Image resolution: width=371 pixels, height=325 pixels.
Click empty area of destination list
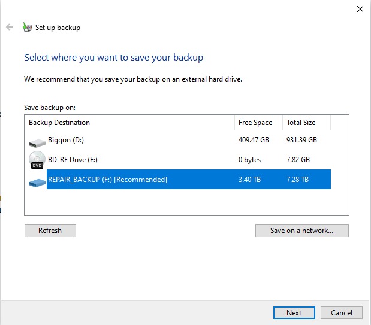pos(180,202)
